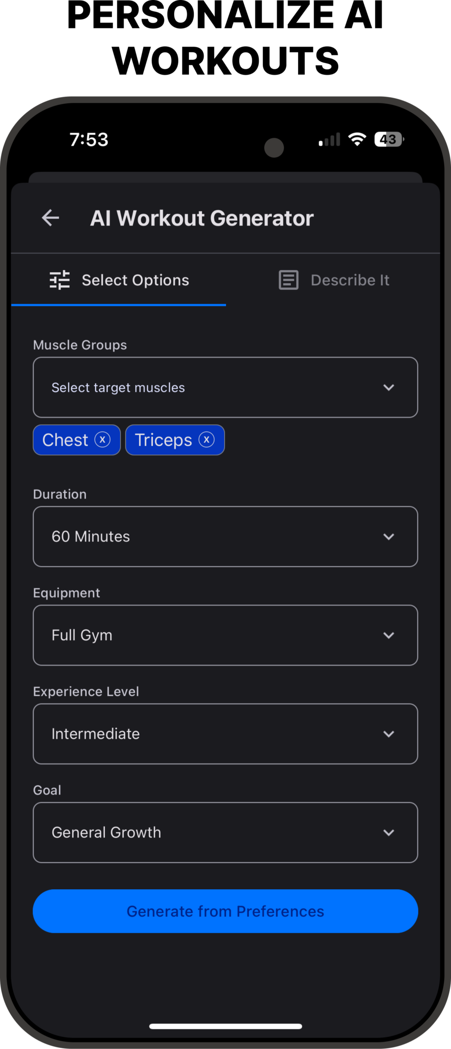The height and width of the screenshot is (1049, 451).
Task: Click the notes icon beside Describe It
Action: point(288,280)
